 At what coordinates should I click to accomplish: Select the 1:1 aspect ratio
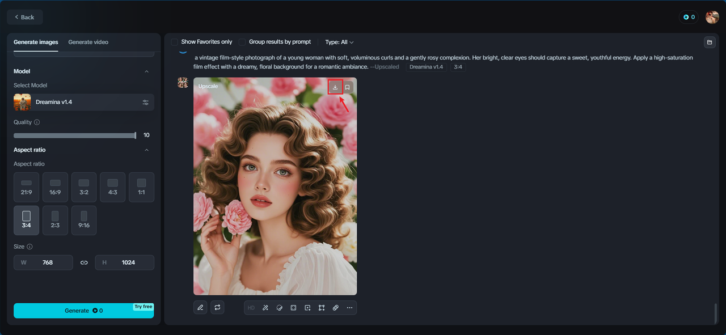click(141, 187)
